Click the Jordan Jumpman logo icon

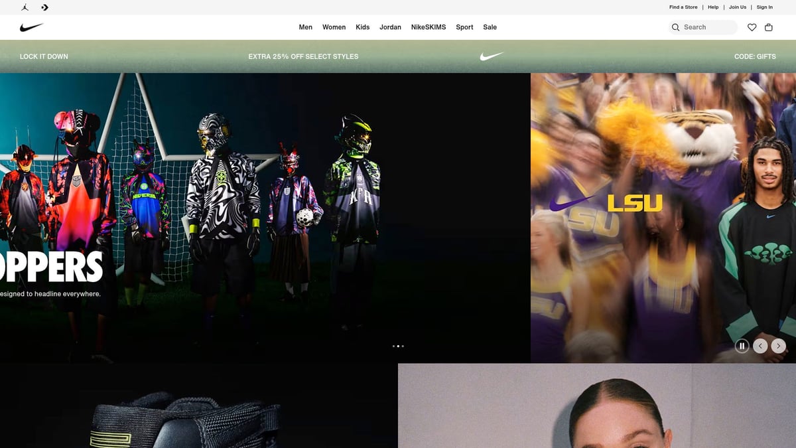25,7
